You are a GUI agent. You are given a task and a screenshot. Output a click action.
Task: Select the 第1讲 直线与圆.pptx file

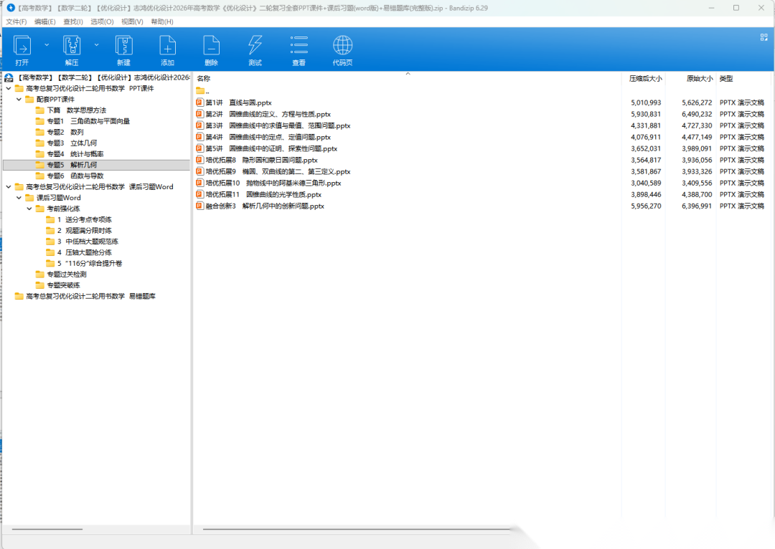click(238, 102)
